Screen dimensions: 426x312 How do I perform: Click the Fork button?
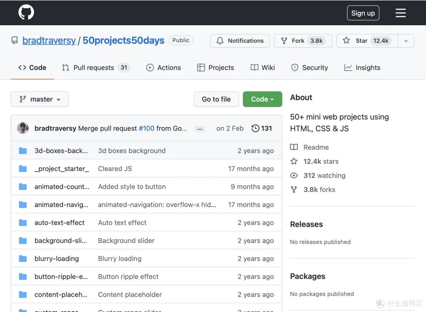coord(303,41)
